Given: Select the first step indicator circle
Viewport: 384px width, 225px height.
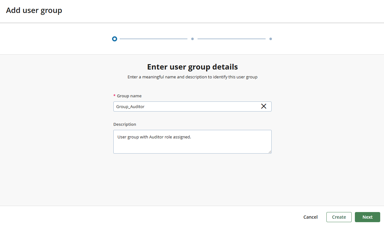Looking at the screenshot, I should pyautogui.click(x=115, y=39).
